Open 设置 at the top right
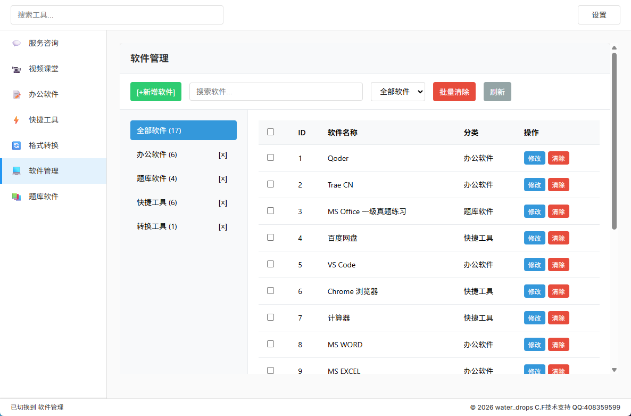The height and width of the screenshot is (416, 631). click(599, 15)
